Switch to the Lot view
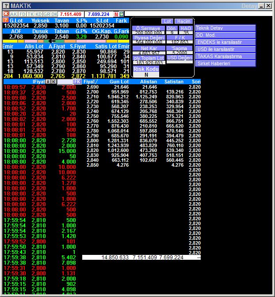Screen dimensions: 275x297 coord(167,21)
